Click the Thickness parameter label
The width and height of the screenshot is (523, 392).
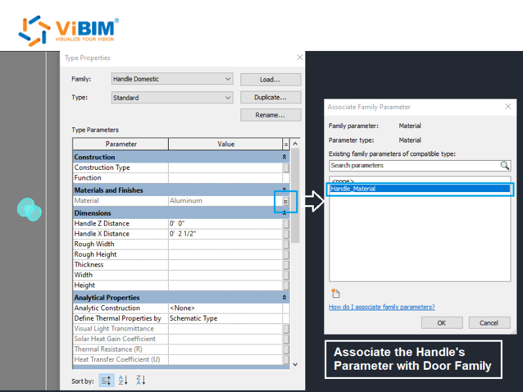tap(89, 265)
